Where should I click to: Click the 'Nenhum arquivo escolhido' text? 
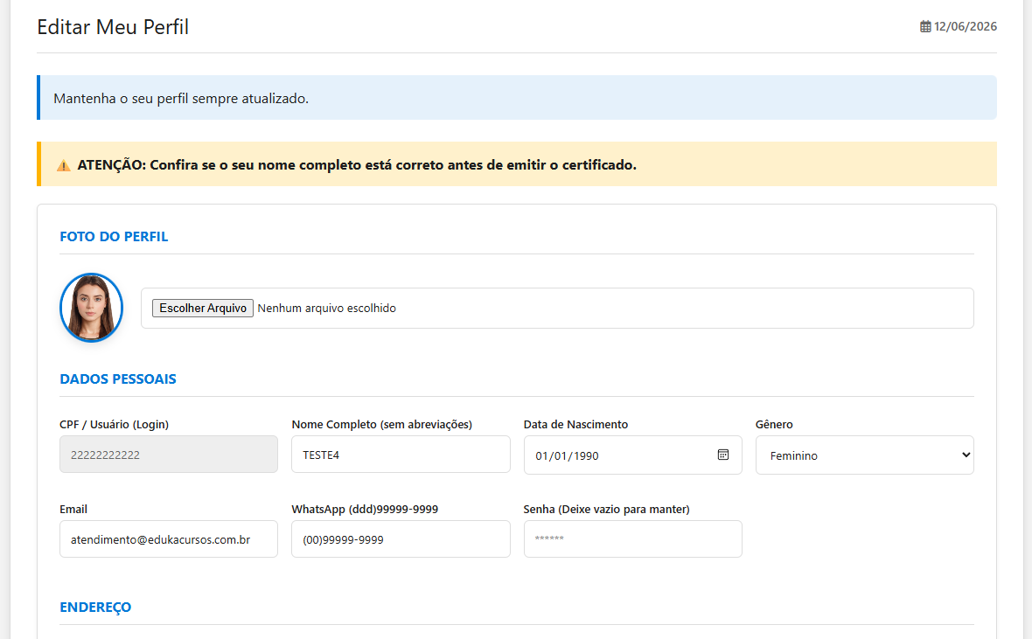tap(326, 308)
